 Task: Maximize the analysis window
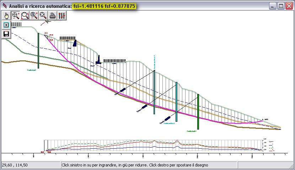pos(281,6)
